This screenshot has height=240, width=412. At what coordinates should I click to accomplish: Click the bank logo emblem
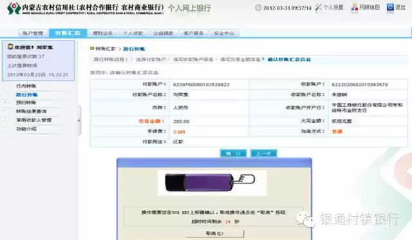click(14, 8)
